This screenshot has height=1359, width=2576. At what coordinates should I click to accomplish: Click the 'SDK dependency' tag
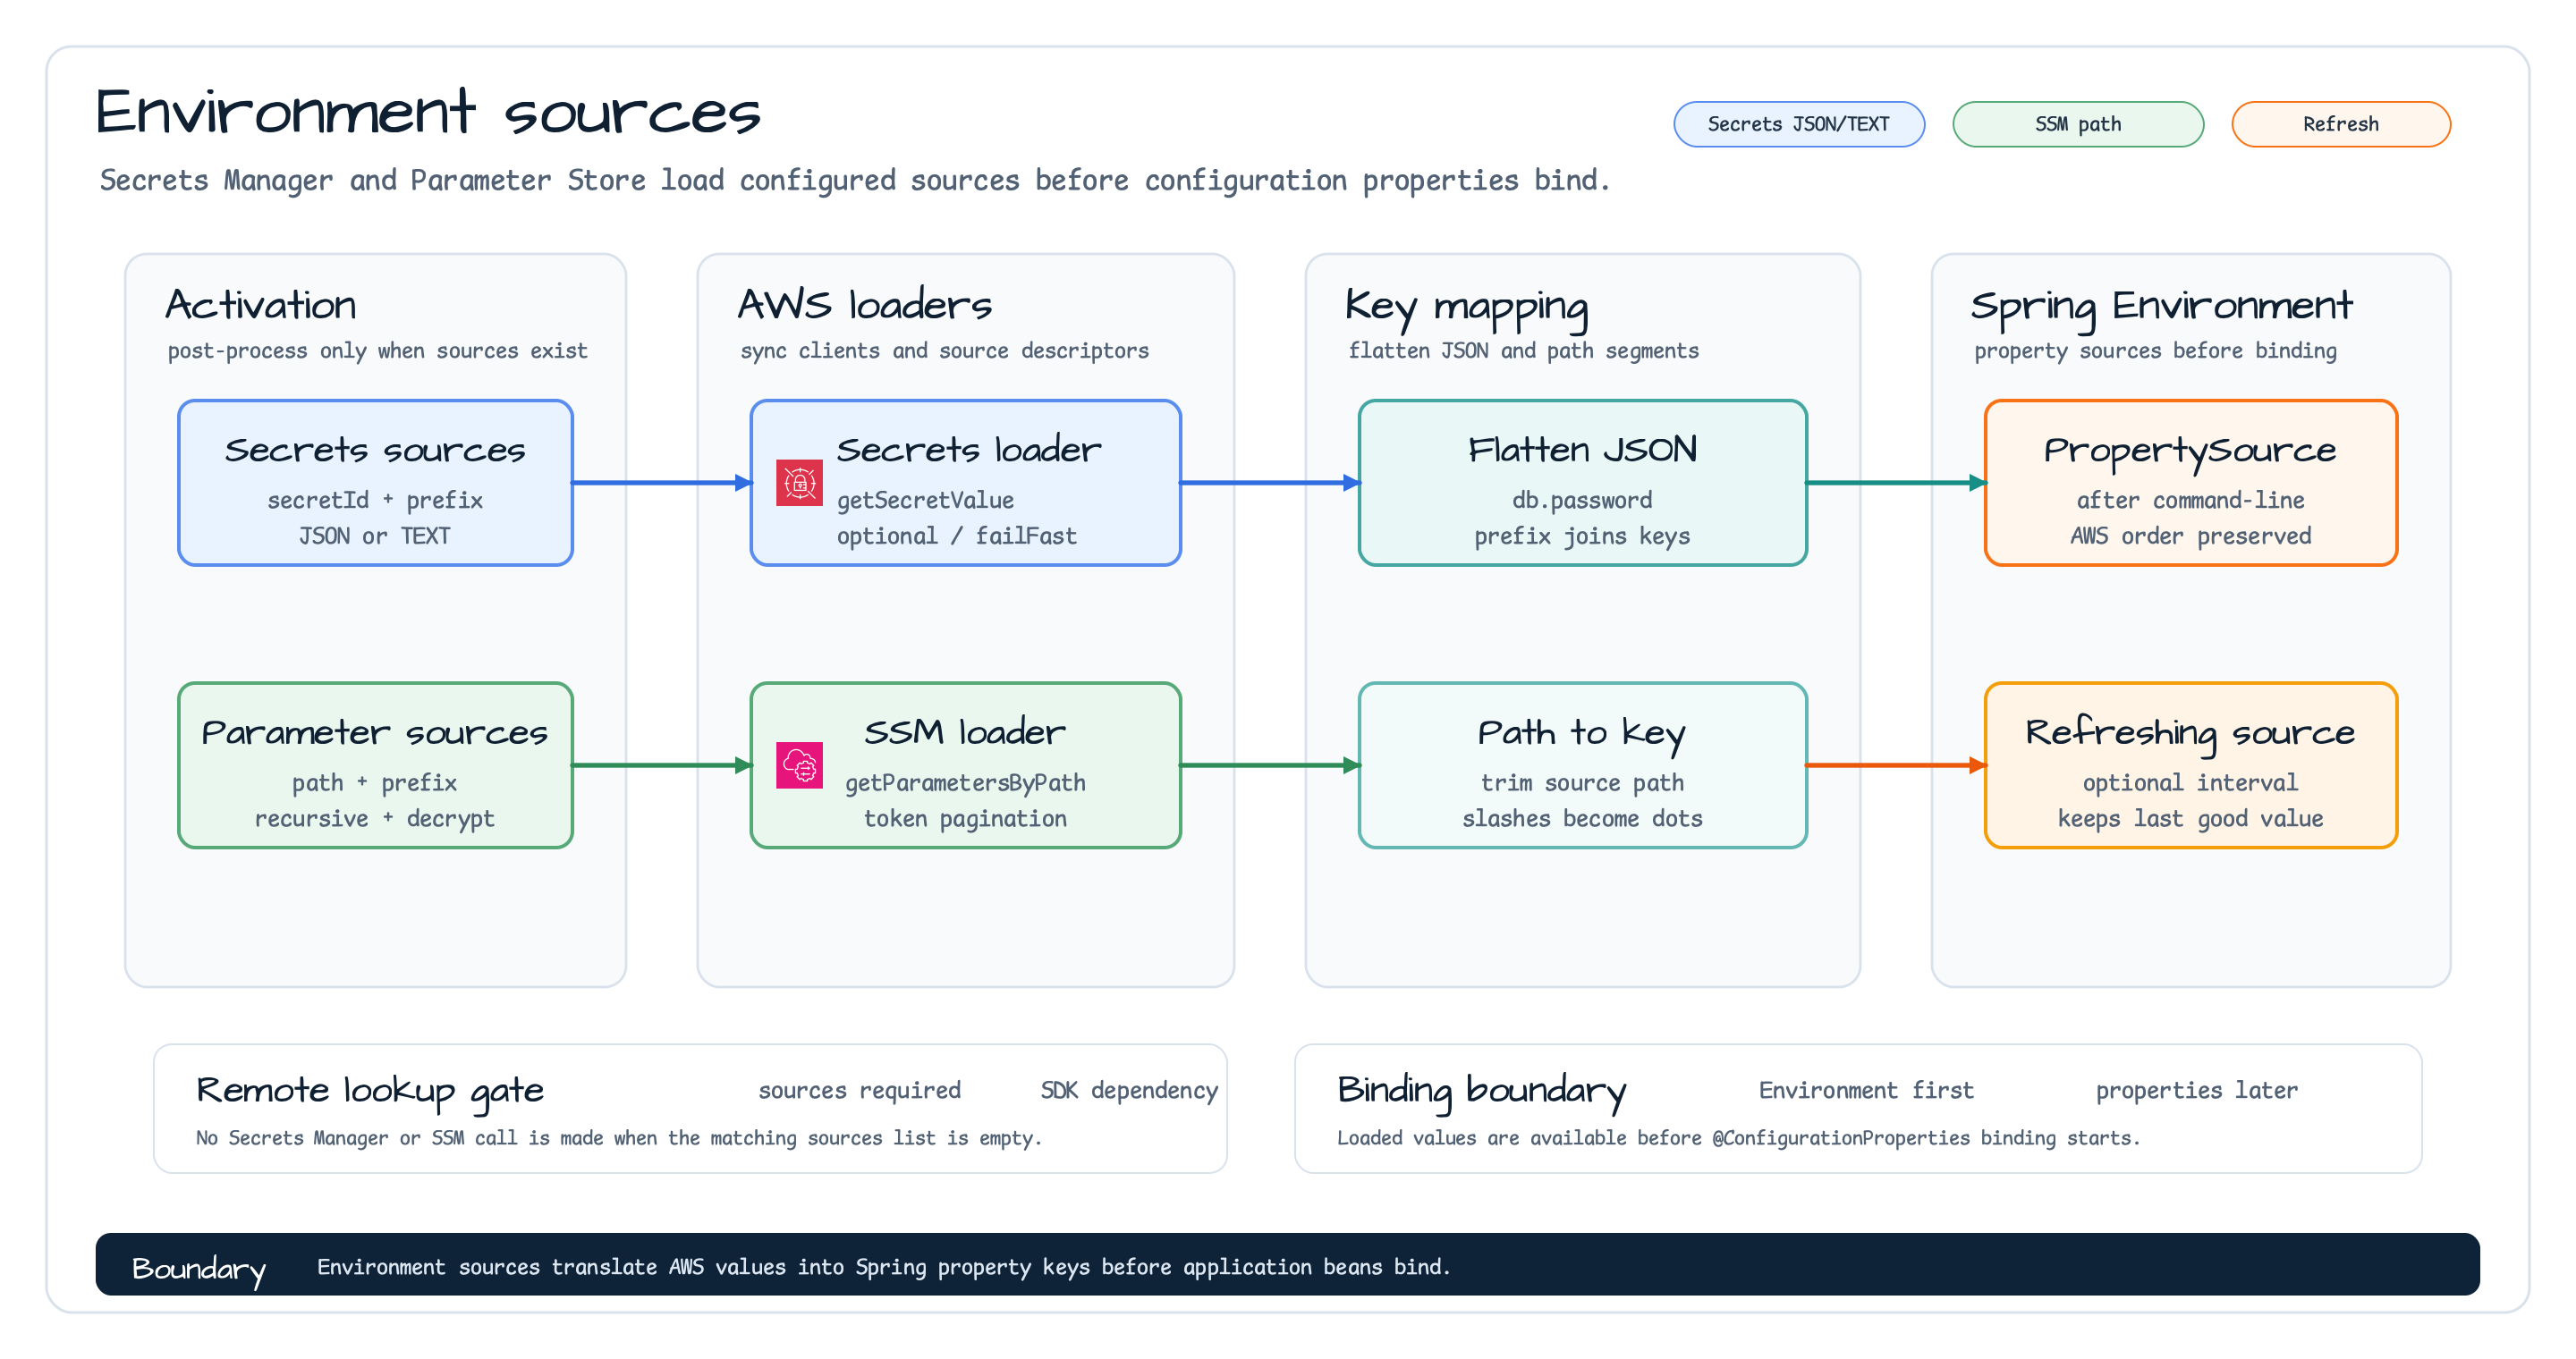(1129, 1090)
